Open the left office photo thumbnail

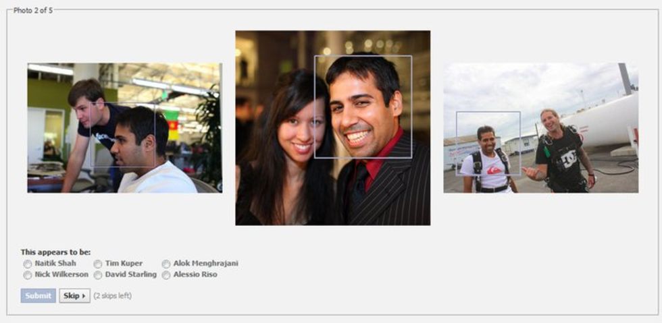[125, 127]
